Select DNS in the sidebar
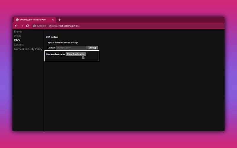 point(17,40)
